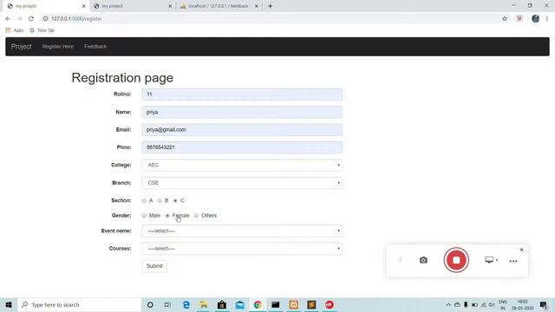The height and width of the screenshot is (312, 555).
Task: Close the recorder widget
Action: click(x=521, y=250)
